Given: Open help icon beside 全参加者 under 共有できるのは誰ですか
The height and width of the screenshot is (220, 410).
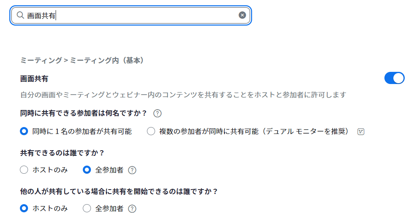Looking at the screenshot, I should [132, 170].
